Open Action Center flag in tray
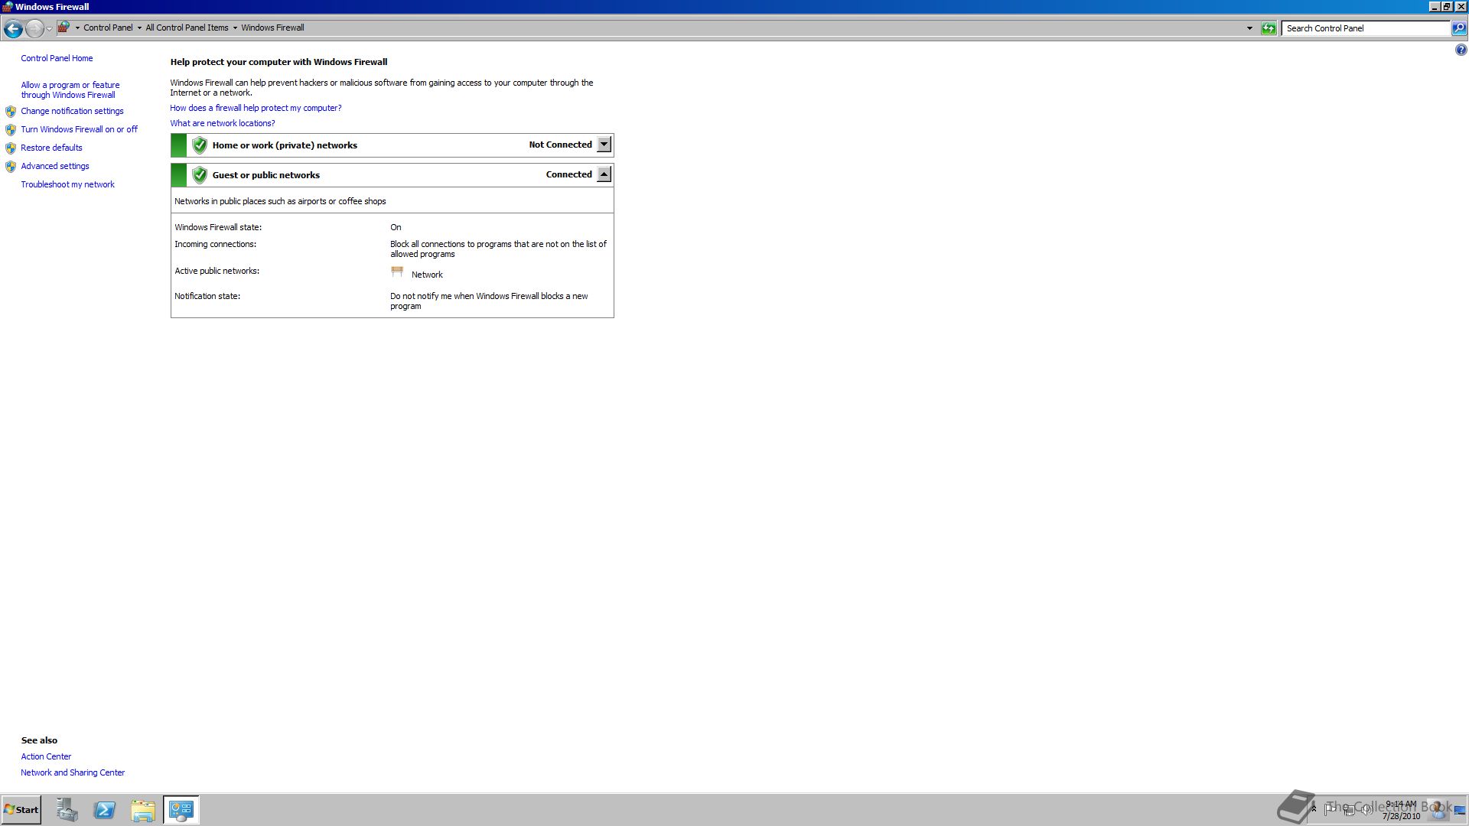1469x826 pixels. pos(1331,809)
